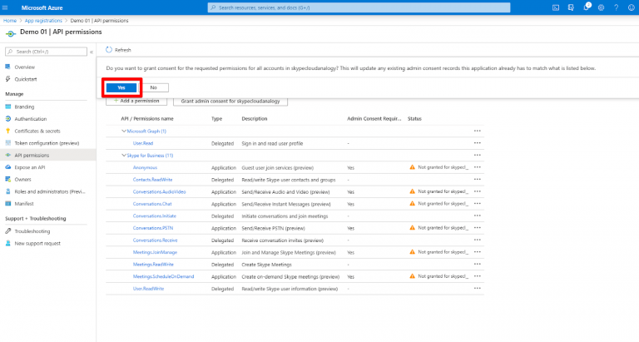Click the Status column header
639x342 pixels.
click(x=414, y=119)
